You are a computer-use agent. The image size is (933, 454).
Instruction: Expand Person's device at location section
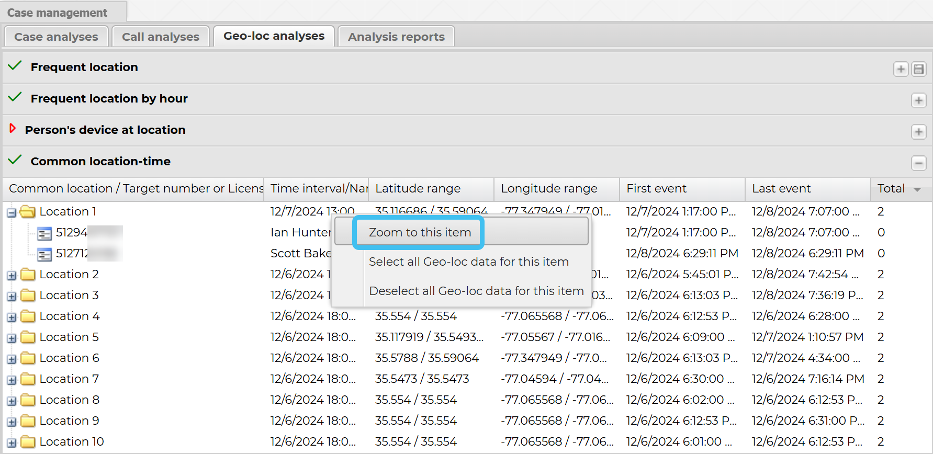coord(918,132)
